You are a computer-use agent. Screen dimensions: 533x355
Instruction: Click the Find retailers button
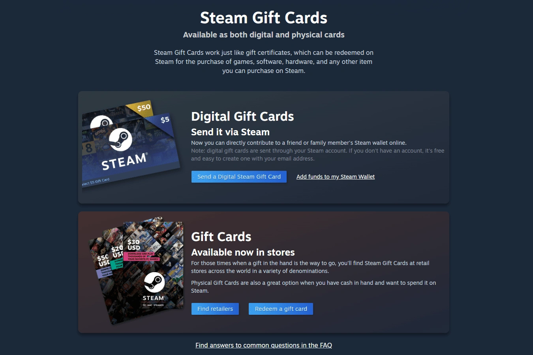tap(215, 309)
